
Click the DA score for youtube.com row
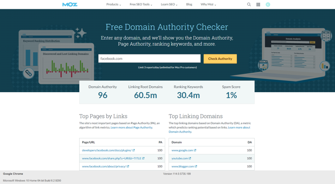(249, 159)
